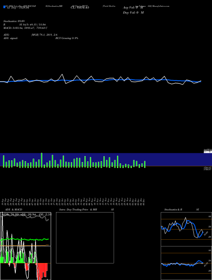Click the MunafaSutra.com watermark link at top right
This screenshot has width=212, height=280.
click(160, 6)
